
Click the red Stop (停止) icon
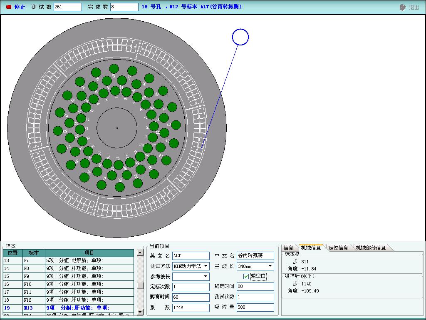[9, 7]
